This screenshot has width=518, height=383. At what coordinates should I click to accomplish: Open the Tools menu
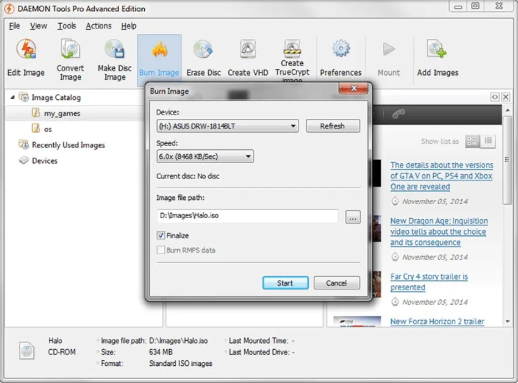(67, 26)
